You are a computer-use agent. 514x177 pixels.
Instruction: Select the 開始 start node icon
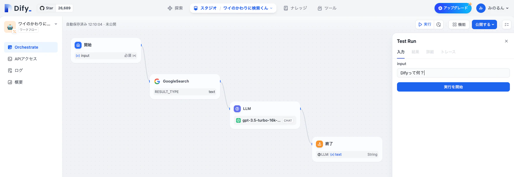[x=78, y=45]
